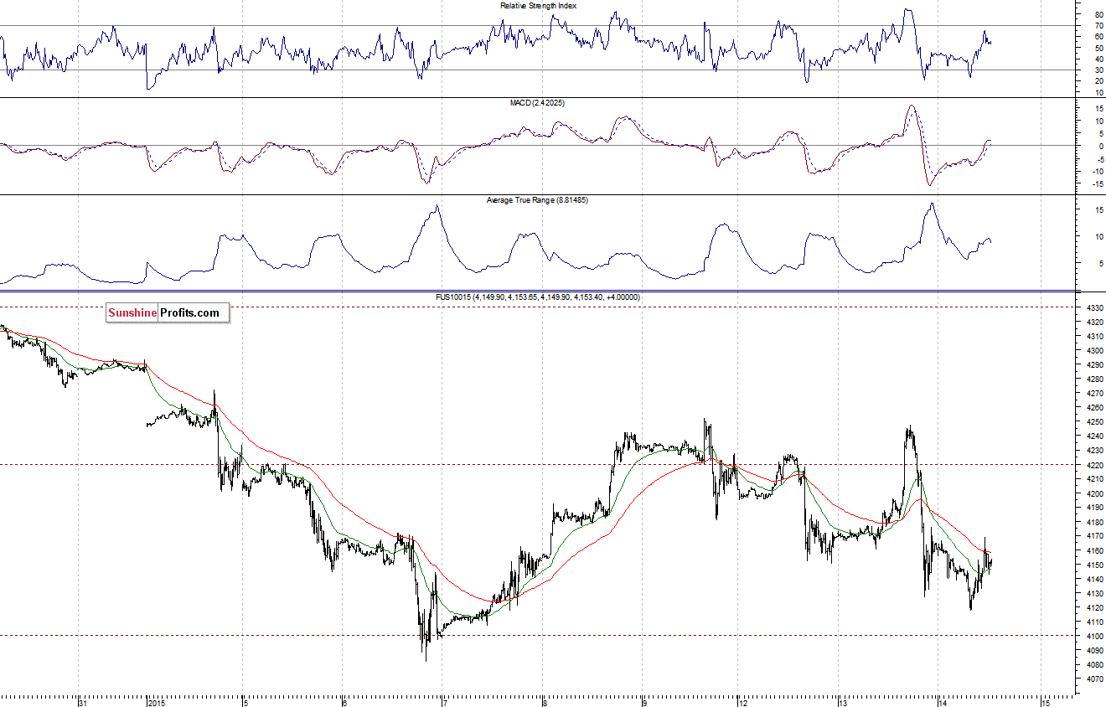Click the 4130 price axis label
The image size is (1106, 707).
click(x=1094, y=594)
